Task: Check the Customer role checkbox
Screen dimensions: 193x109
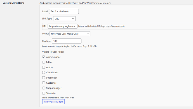Action: [x=44, y=83]
